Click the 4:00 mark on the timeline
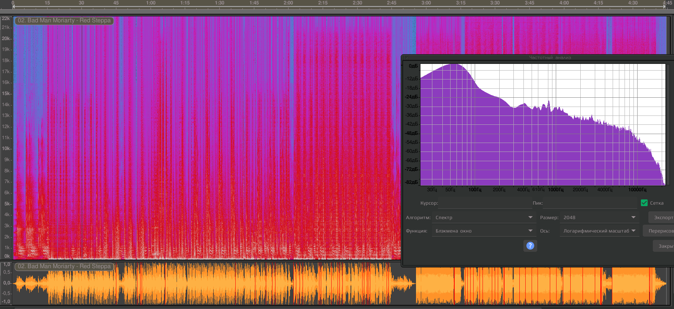 tap(564, 3)
